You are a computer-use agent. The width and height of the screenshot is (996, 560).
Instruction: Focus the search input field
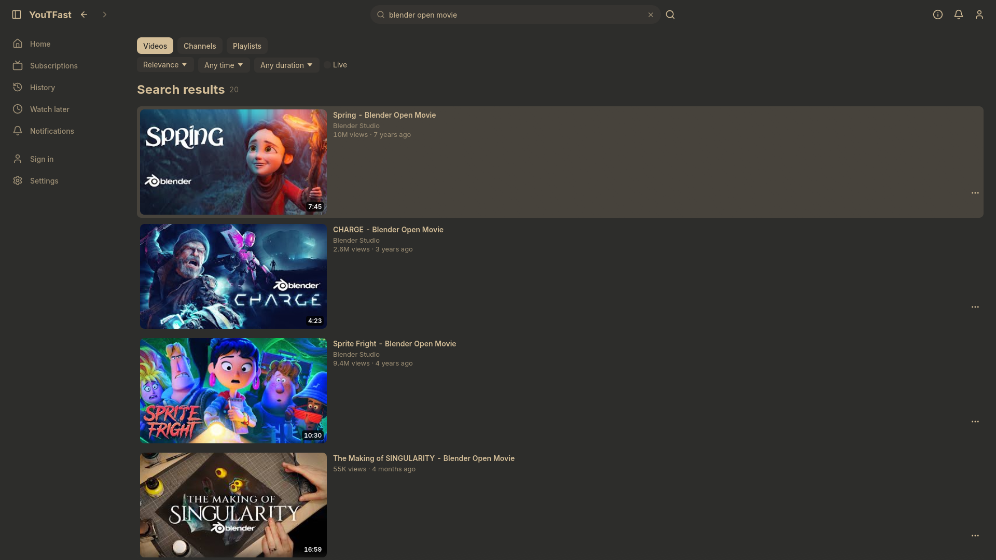click(516, 15)
